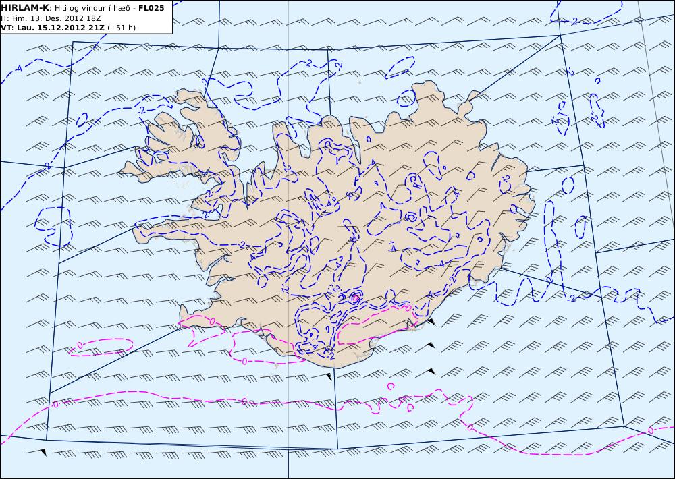Click the 'VT: Lau. 15.12.2012 21Z' valid time

[53, 28]
